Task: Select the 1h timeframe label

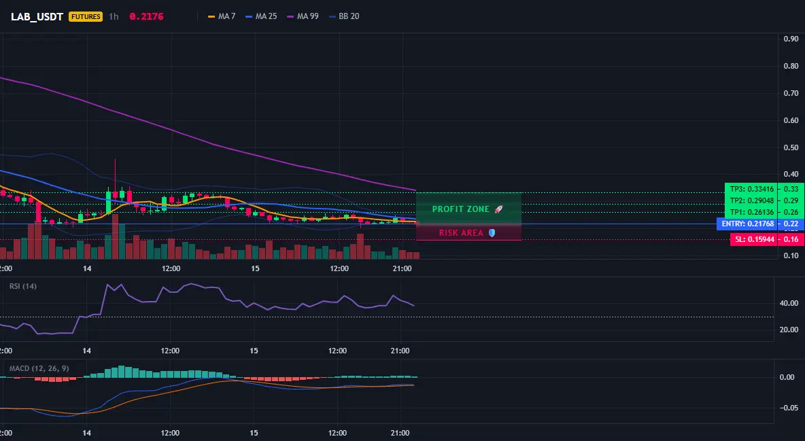Action: (x=114, y=16)
